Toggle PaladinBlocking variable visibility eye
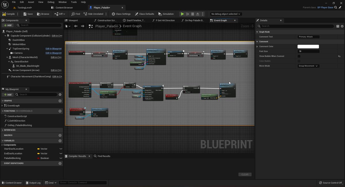Screen dimensions: 345x187 (61, 158)
